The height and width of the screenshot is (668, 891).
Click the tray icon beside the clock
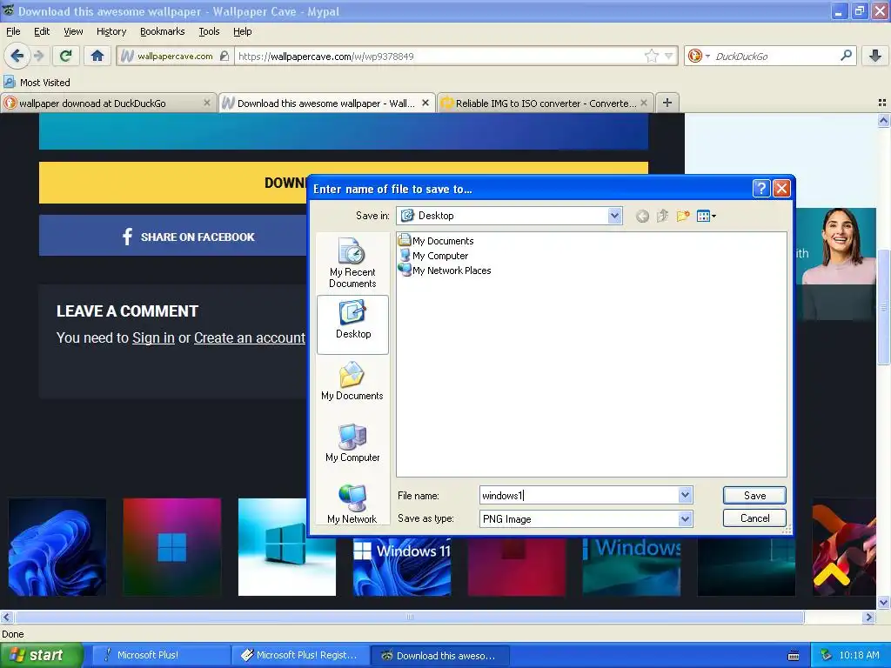[x=826, y=655]
